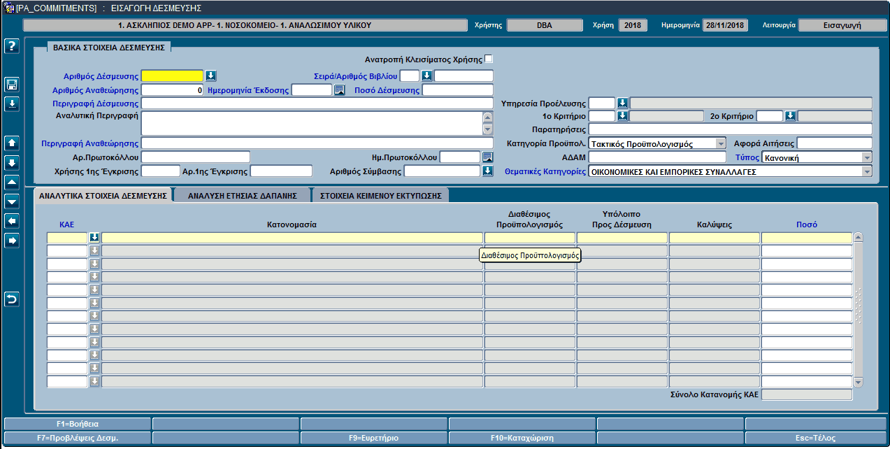Click the curved return arrow icon in sidebar

11,299
